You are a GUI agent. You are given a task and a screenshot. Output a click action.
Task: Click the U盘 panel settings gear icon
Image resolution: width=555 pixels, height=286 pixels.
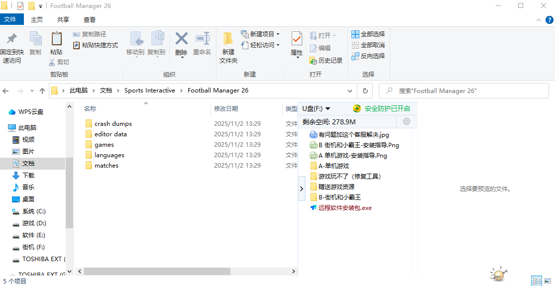tap(406, 122)
